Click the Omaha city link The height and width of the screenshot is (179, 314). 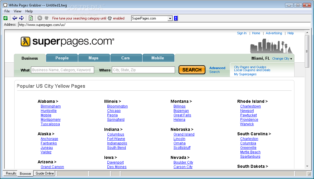[x=179, y=143]
